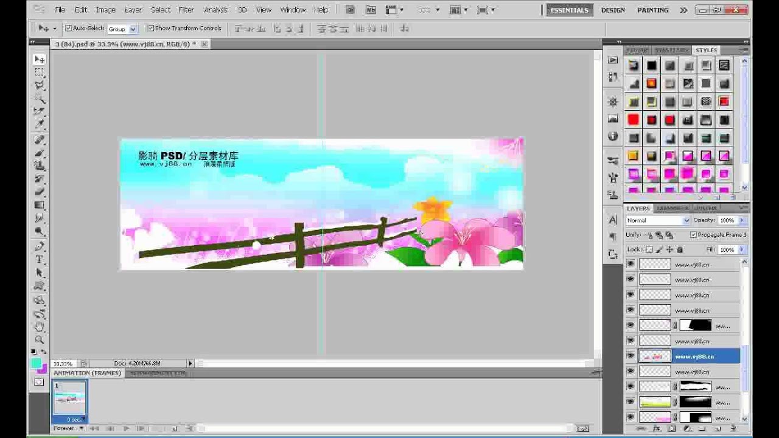Select the Eraser tool
This screenshot has height=438, width=779.
coord(39,192)
